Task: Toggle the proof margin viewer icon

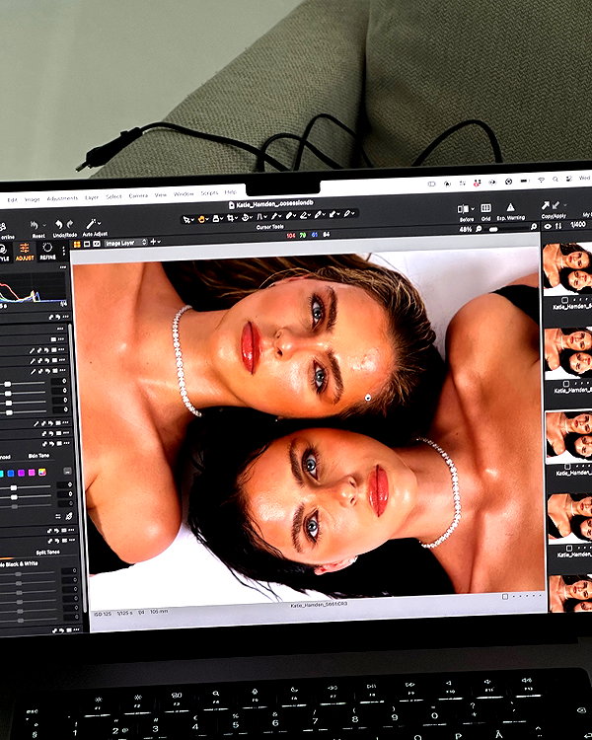Action: pos(97,244)
